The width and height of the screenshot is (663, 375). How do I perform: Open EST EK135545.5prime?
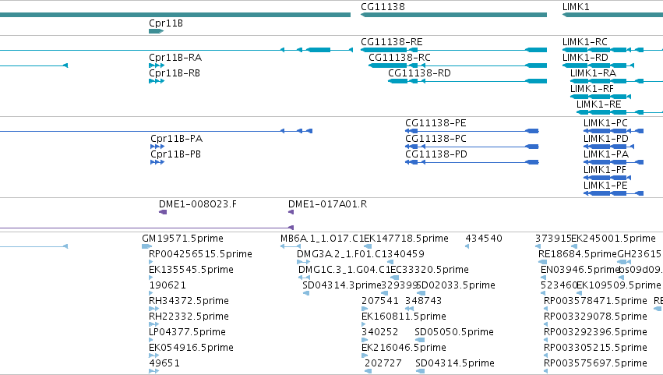191,270
